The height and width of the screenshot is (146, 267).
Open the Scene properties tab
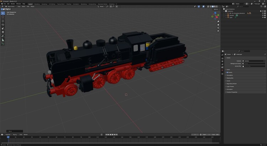pos(222,67)
